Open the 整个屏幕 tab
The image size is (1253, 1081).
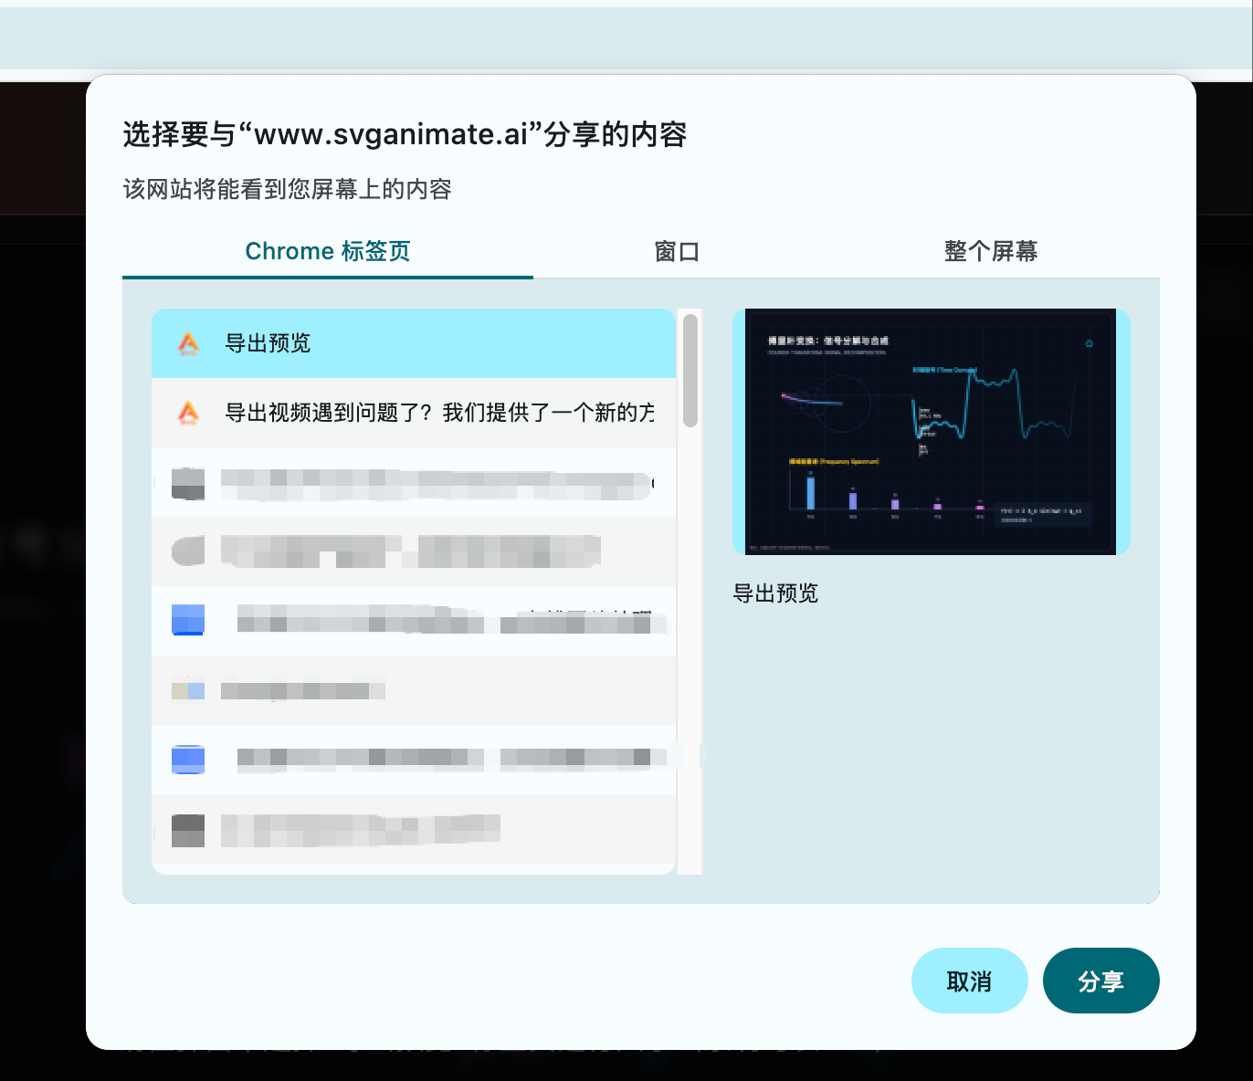[991, 251]
